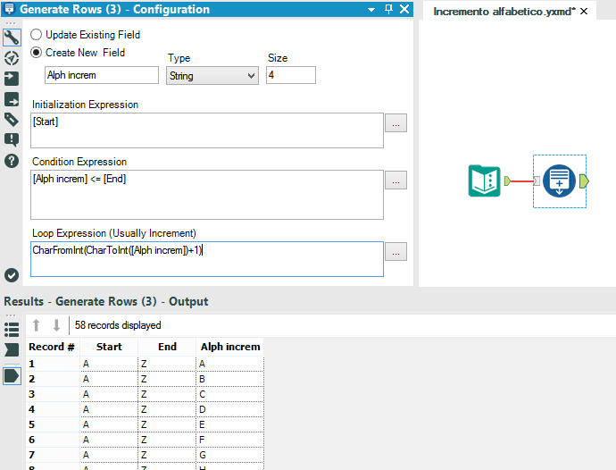Show the Messages list icon in Results
The height and width of the screenshot is (470, 616).
click(x=12, y=329)
